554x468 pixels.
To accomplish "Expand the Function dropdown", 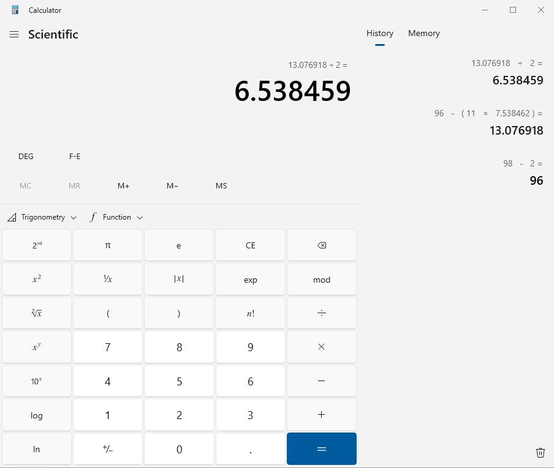I will point(116,217).
